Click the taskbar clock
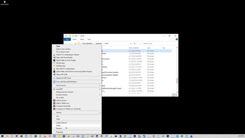The height and width of the screenshot is (138, 245). click(x=241, y=136)
